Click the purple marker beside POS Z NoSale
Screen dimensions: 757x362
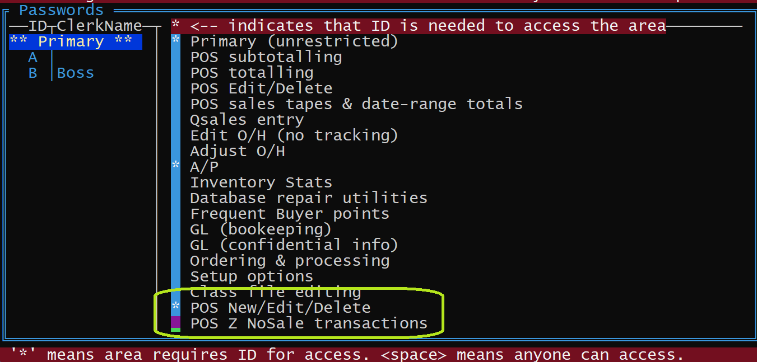(176, 322)
